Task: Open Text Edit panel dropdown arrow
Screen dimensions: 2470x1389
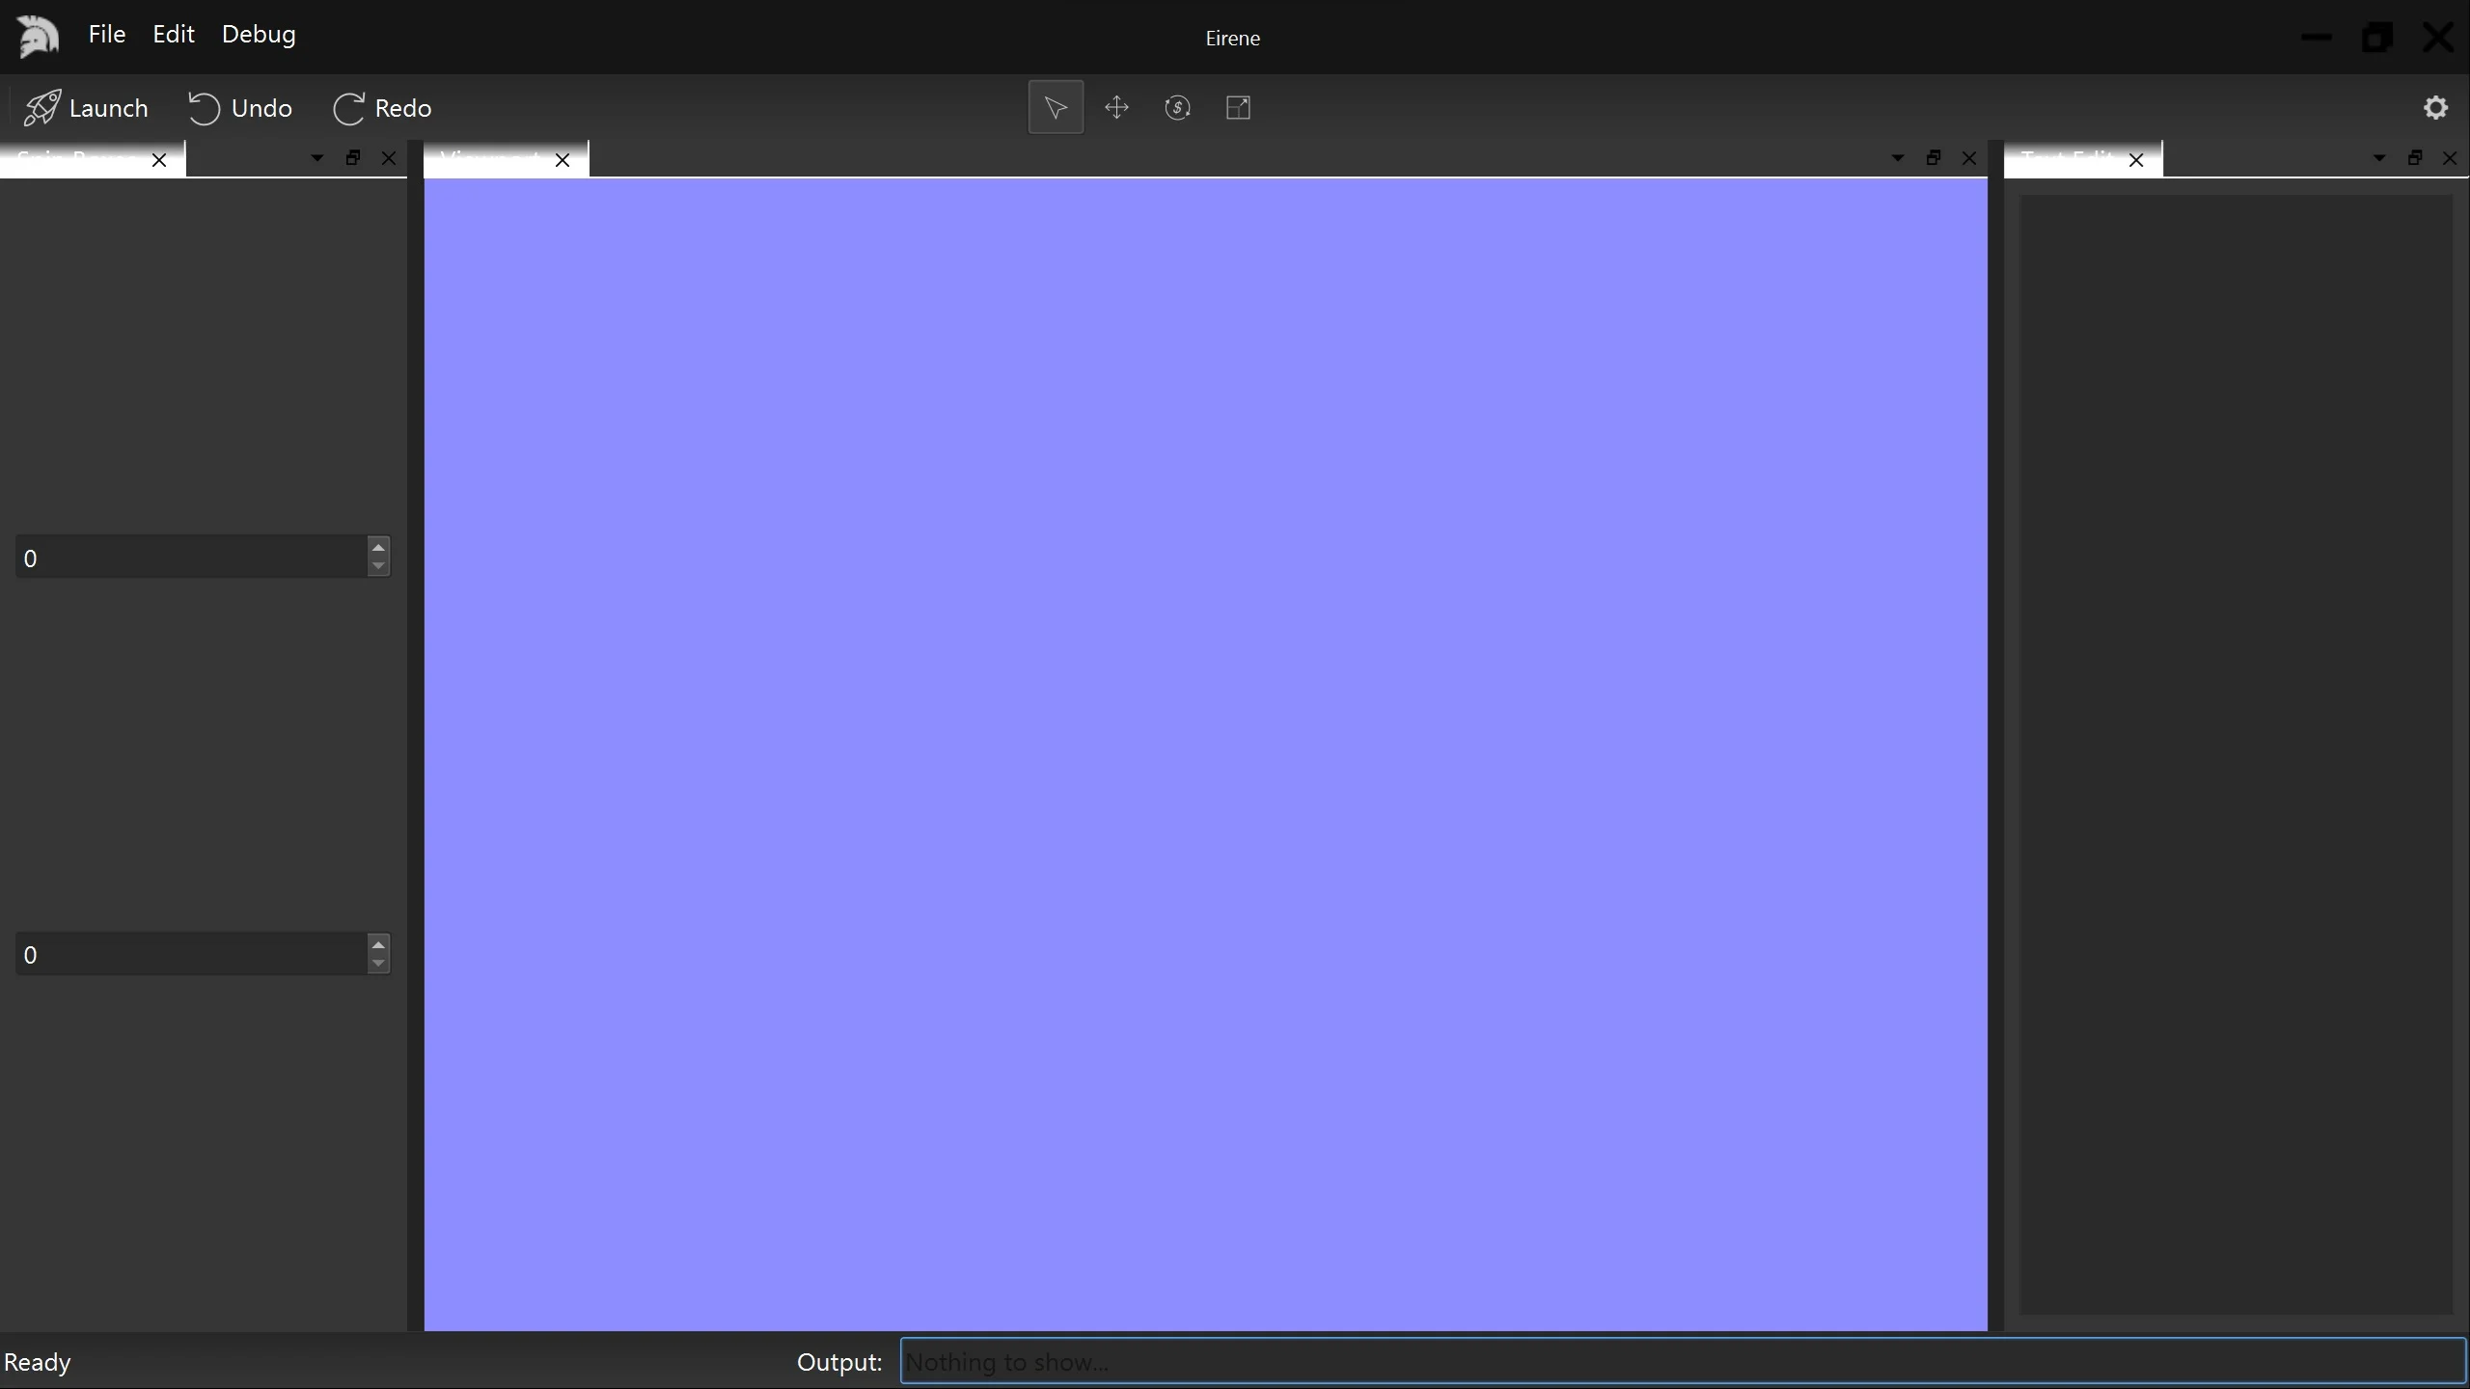Action: tap(2378, 158)
